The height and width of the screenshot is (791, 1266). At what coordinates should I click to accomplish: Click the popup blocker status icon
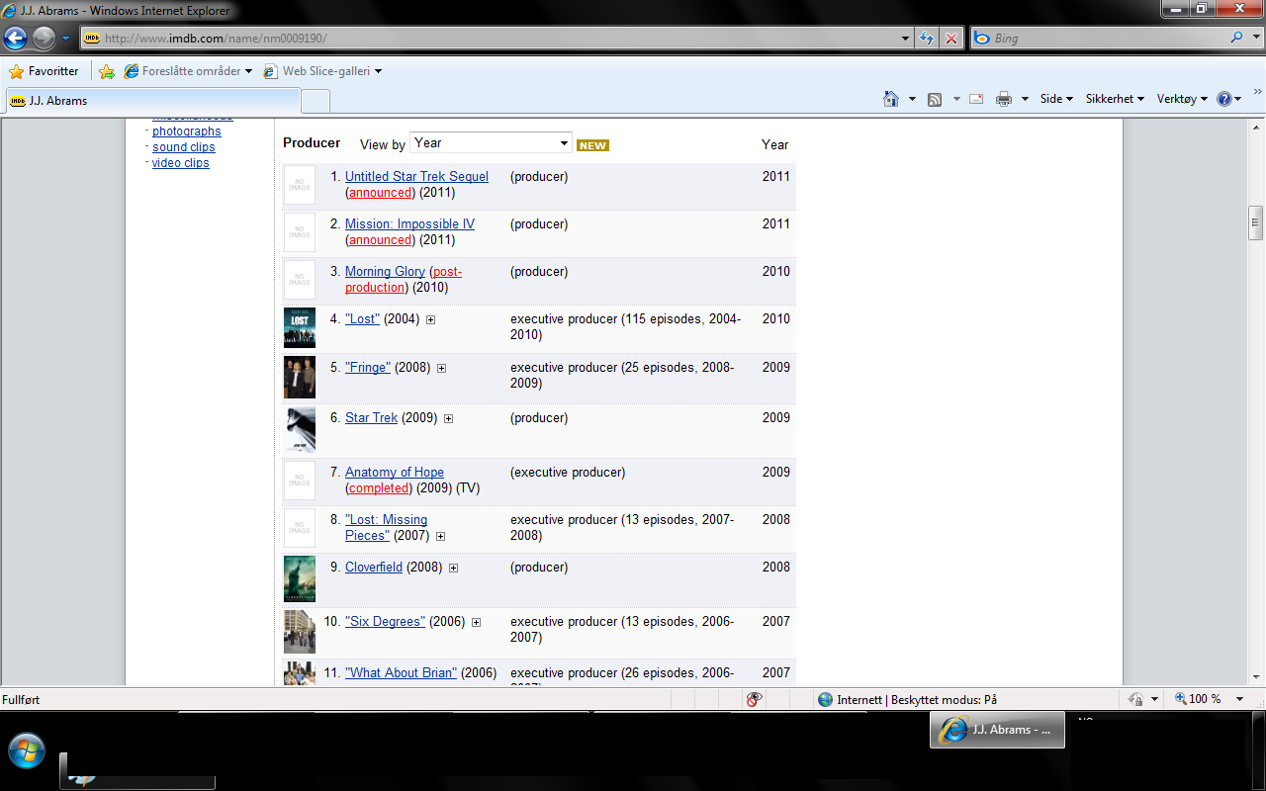(x=755, y=699)
